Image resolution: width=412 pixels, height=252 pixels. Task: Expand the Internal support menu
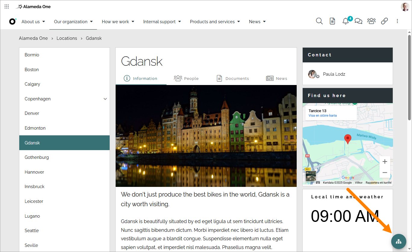tap(162, 22)
